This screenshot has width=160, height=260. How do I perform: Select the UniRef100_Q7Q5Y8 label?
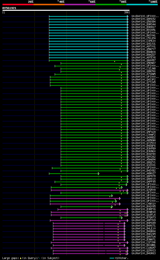[143, 190]
